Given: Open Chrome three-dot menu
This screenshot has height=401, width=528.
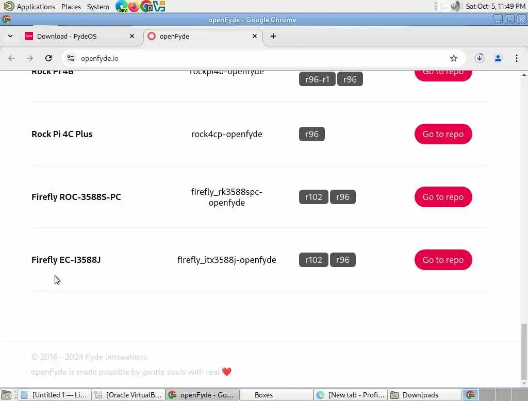Looking at the screenshot, I should click(517, 58).
